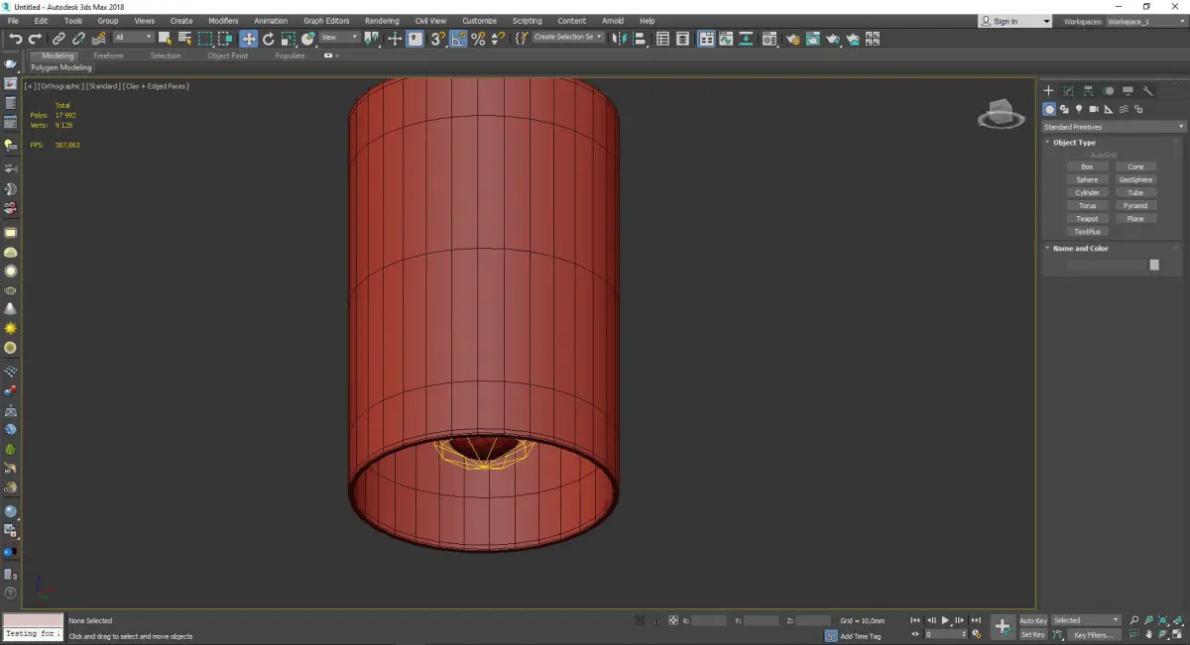
Task: Activate the Select and Rotate tool
Action: coord(268,39)
